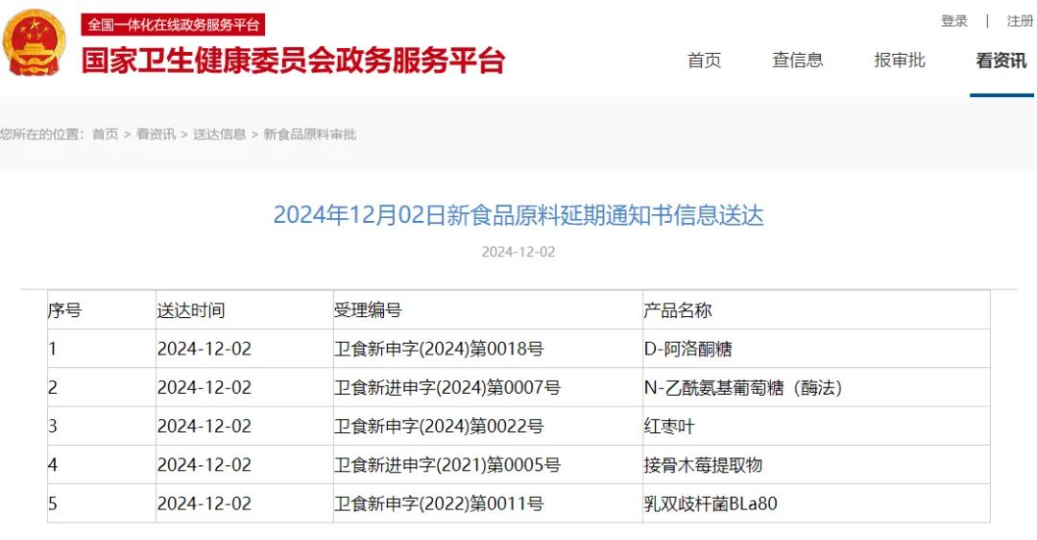
Task: Select the 看资讯 navigation tab
Action: (x=1001, y=61)
